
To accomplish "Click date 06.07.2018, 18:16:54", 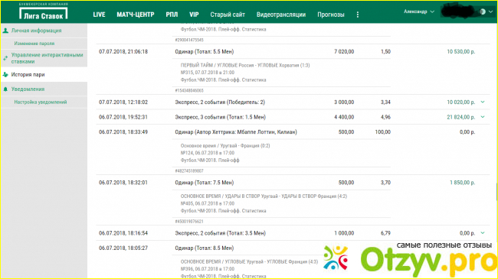I will [x=123, y=233].
